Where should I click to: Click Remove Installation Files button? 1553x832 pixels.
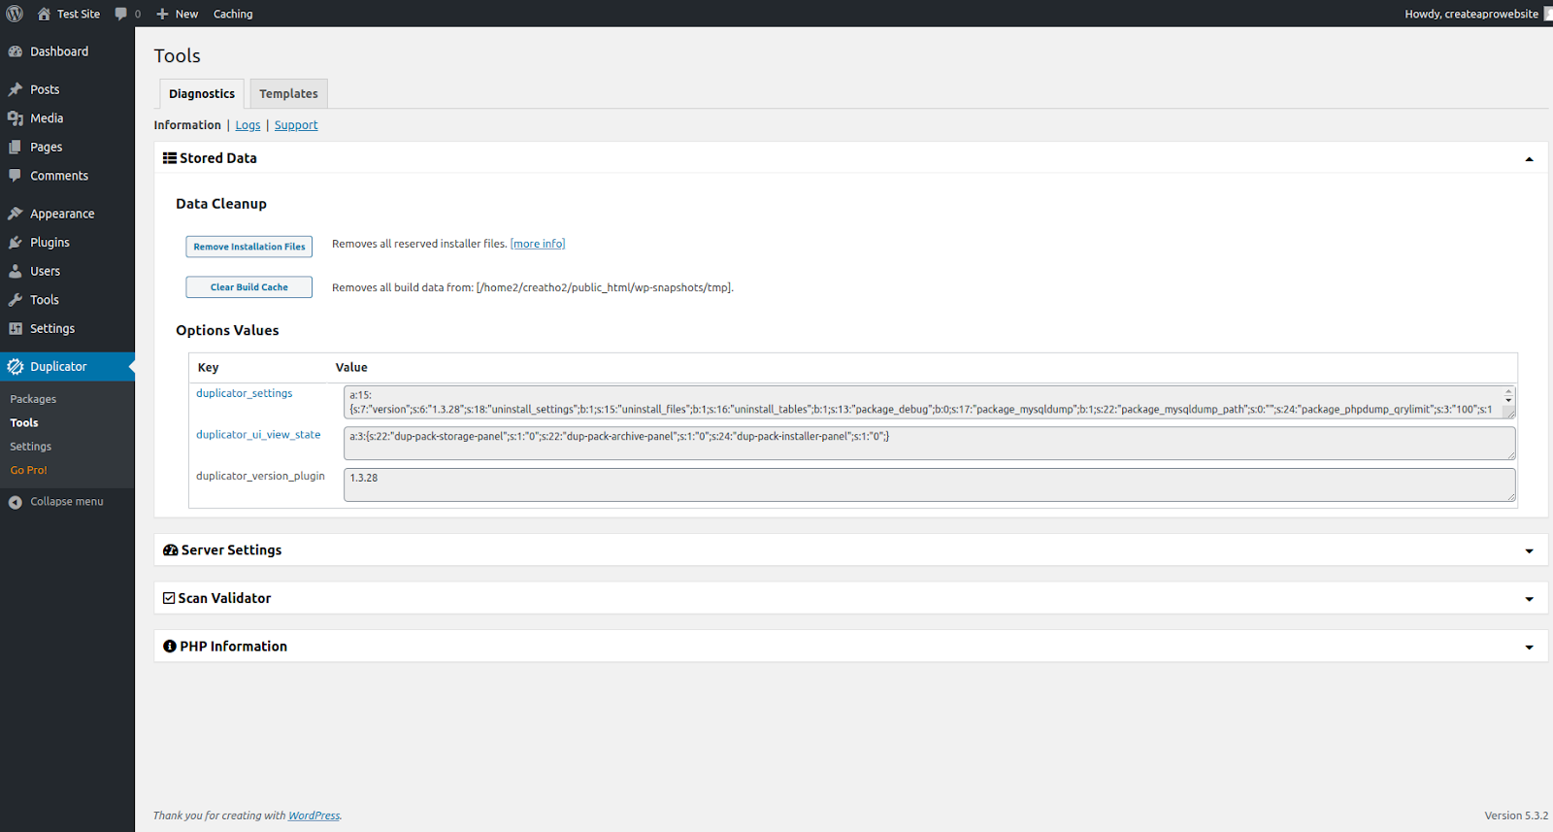tap(249, 247)
